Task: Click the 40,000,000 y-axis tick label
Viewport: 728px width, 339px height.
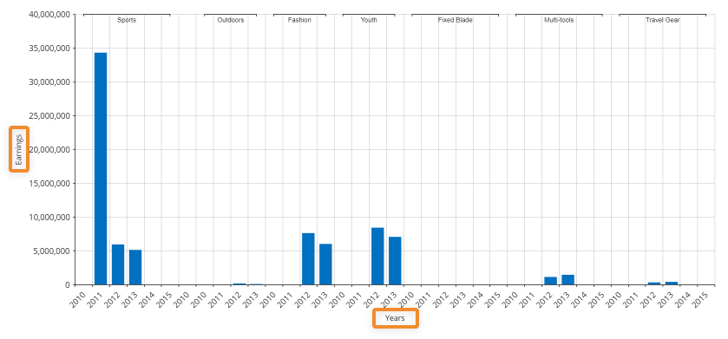Action: [49, 15]
